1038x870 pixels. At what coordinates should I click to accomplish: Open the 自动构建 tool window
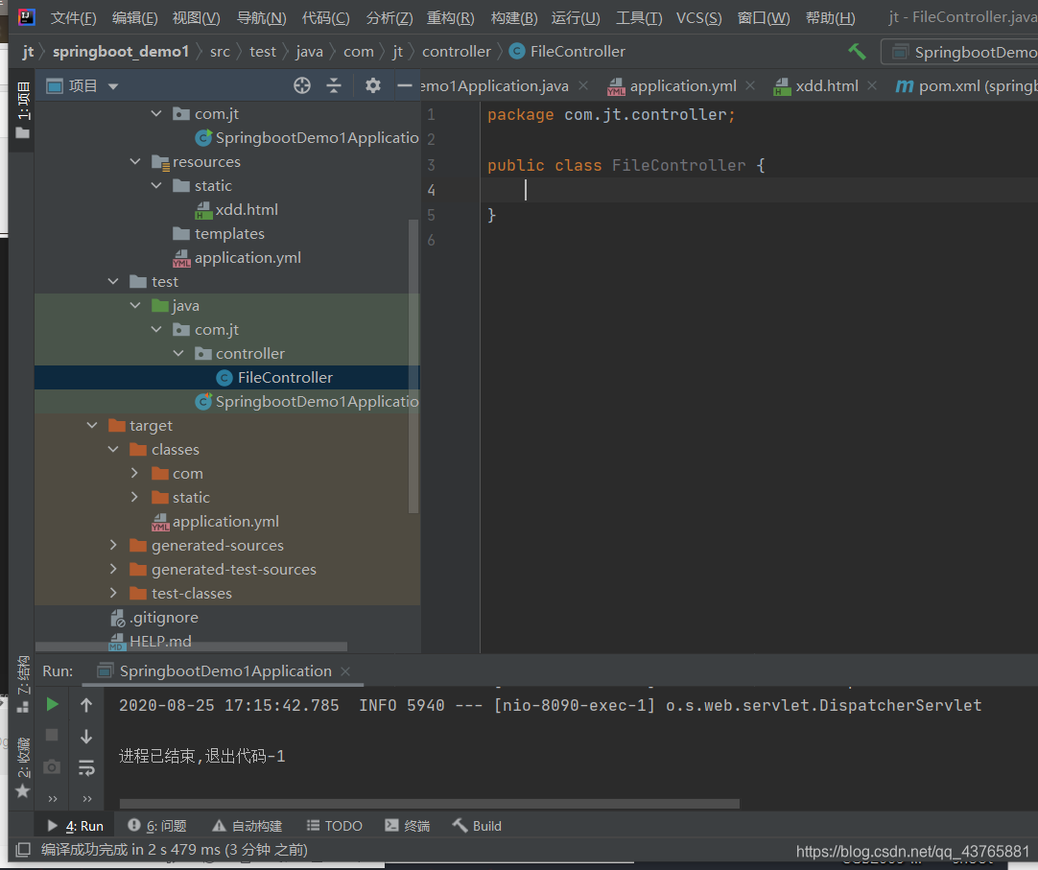click(x=247, y=826)
